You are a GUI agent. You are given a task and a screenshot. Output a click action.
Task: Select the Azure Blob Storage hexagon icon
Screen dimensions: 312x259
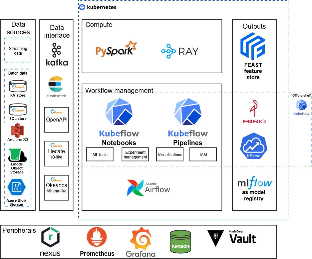click(x=17, y=187)
